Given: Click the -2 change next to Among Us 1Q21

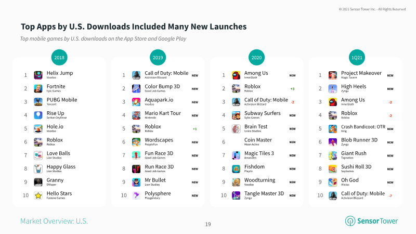Looking at the screenshot, I should [391, 102].
